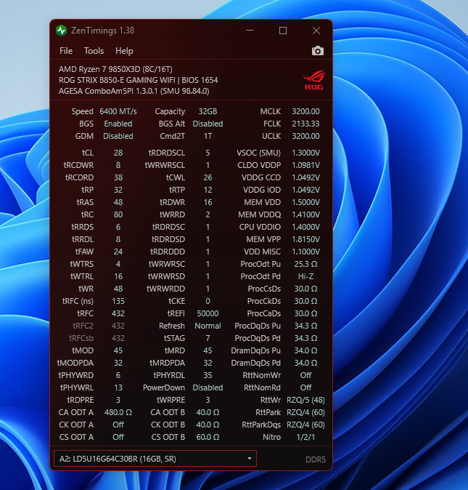Image resolution: width=468 pixels, height=490 pixels.
Task: Click the tRFC (ns) value 135
Action: click(x=118, y=301)
